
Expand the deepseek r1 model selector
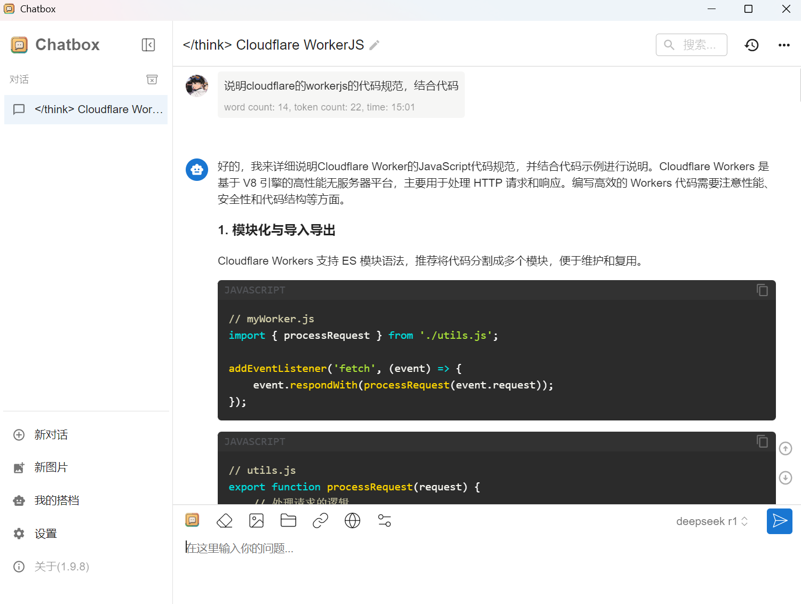(711, 521)
